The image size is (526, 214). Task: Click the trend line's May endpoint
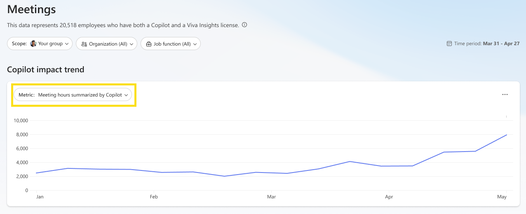click(507, 135)
